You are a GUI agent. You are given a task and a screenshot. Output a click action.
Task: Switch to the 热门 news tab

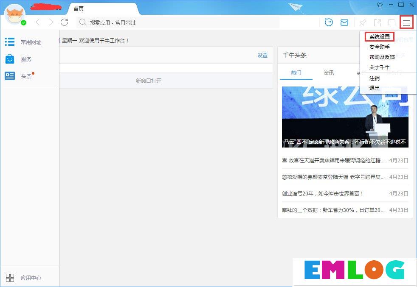[x=296, y=72]
